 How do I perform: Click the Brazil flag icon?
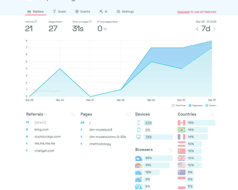click(x=181, y=130)
